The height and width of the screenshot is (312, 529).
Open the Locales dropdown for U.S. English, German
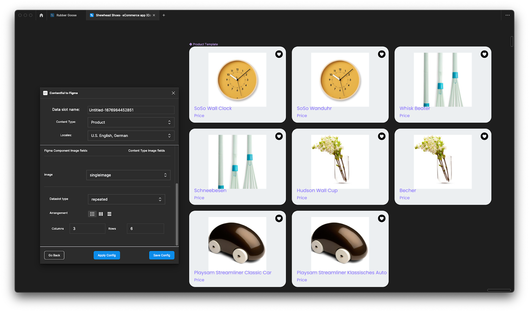tap(131, 135)
